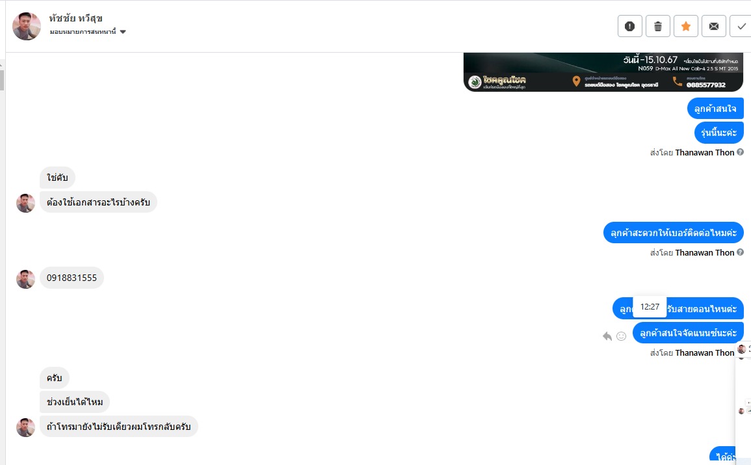Viewport: 751px width, 465px height.
Task: Click avatar beside the ถ้าโทรมายังไม่รับ message
Action: pos(25,428)
